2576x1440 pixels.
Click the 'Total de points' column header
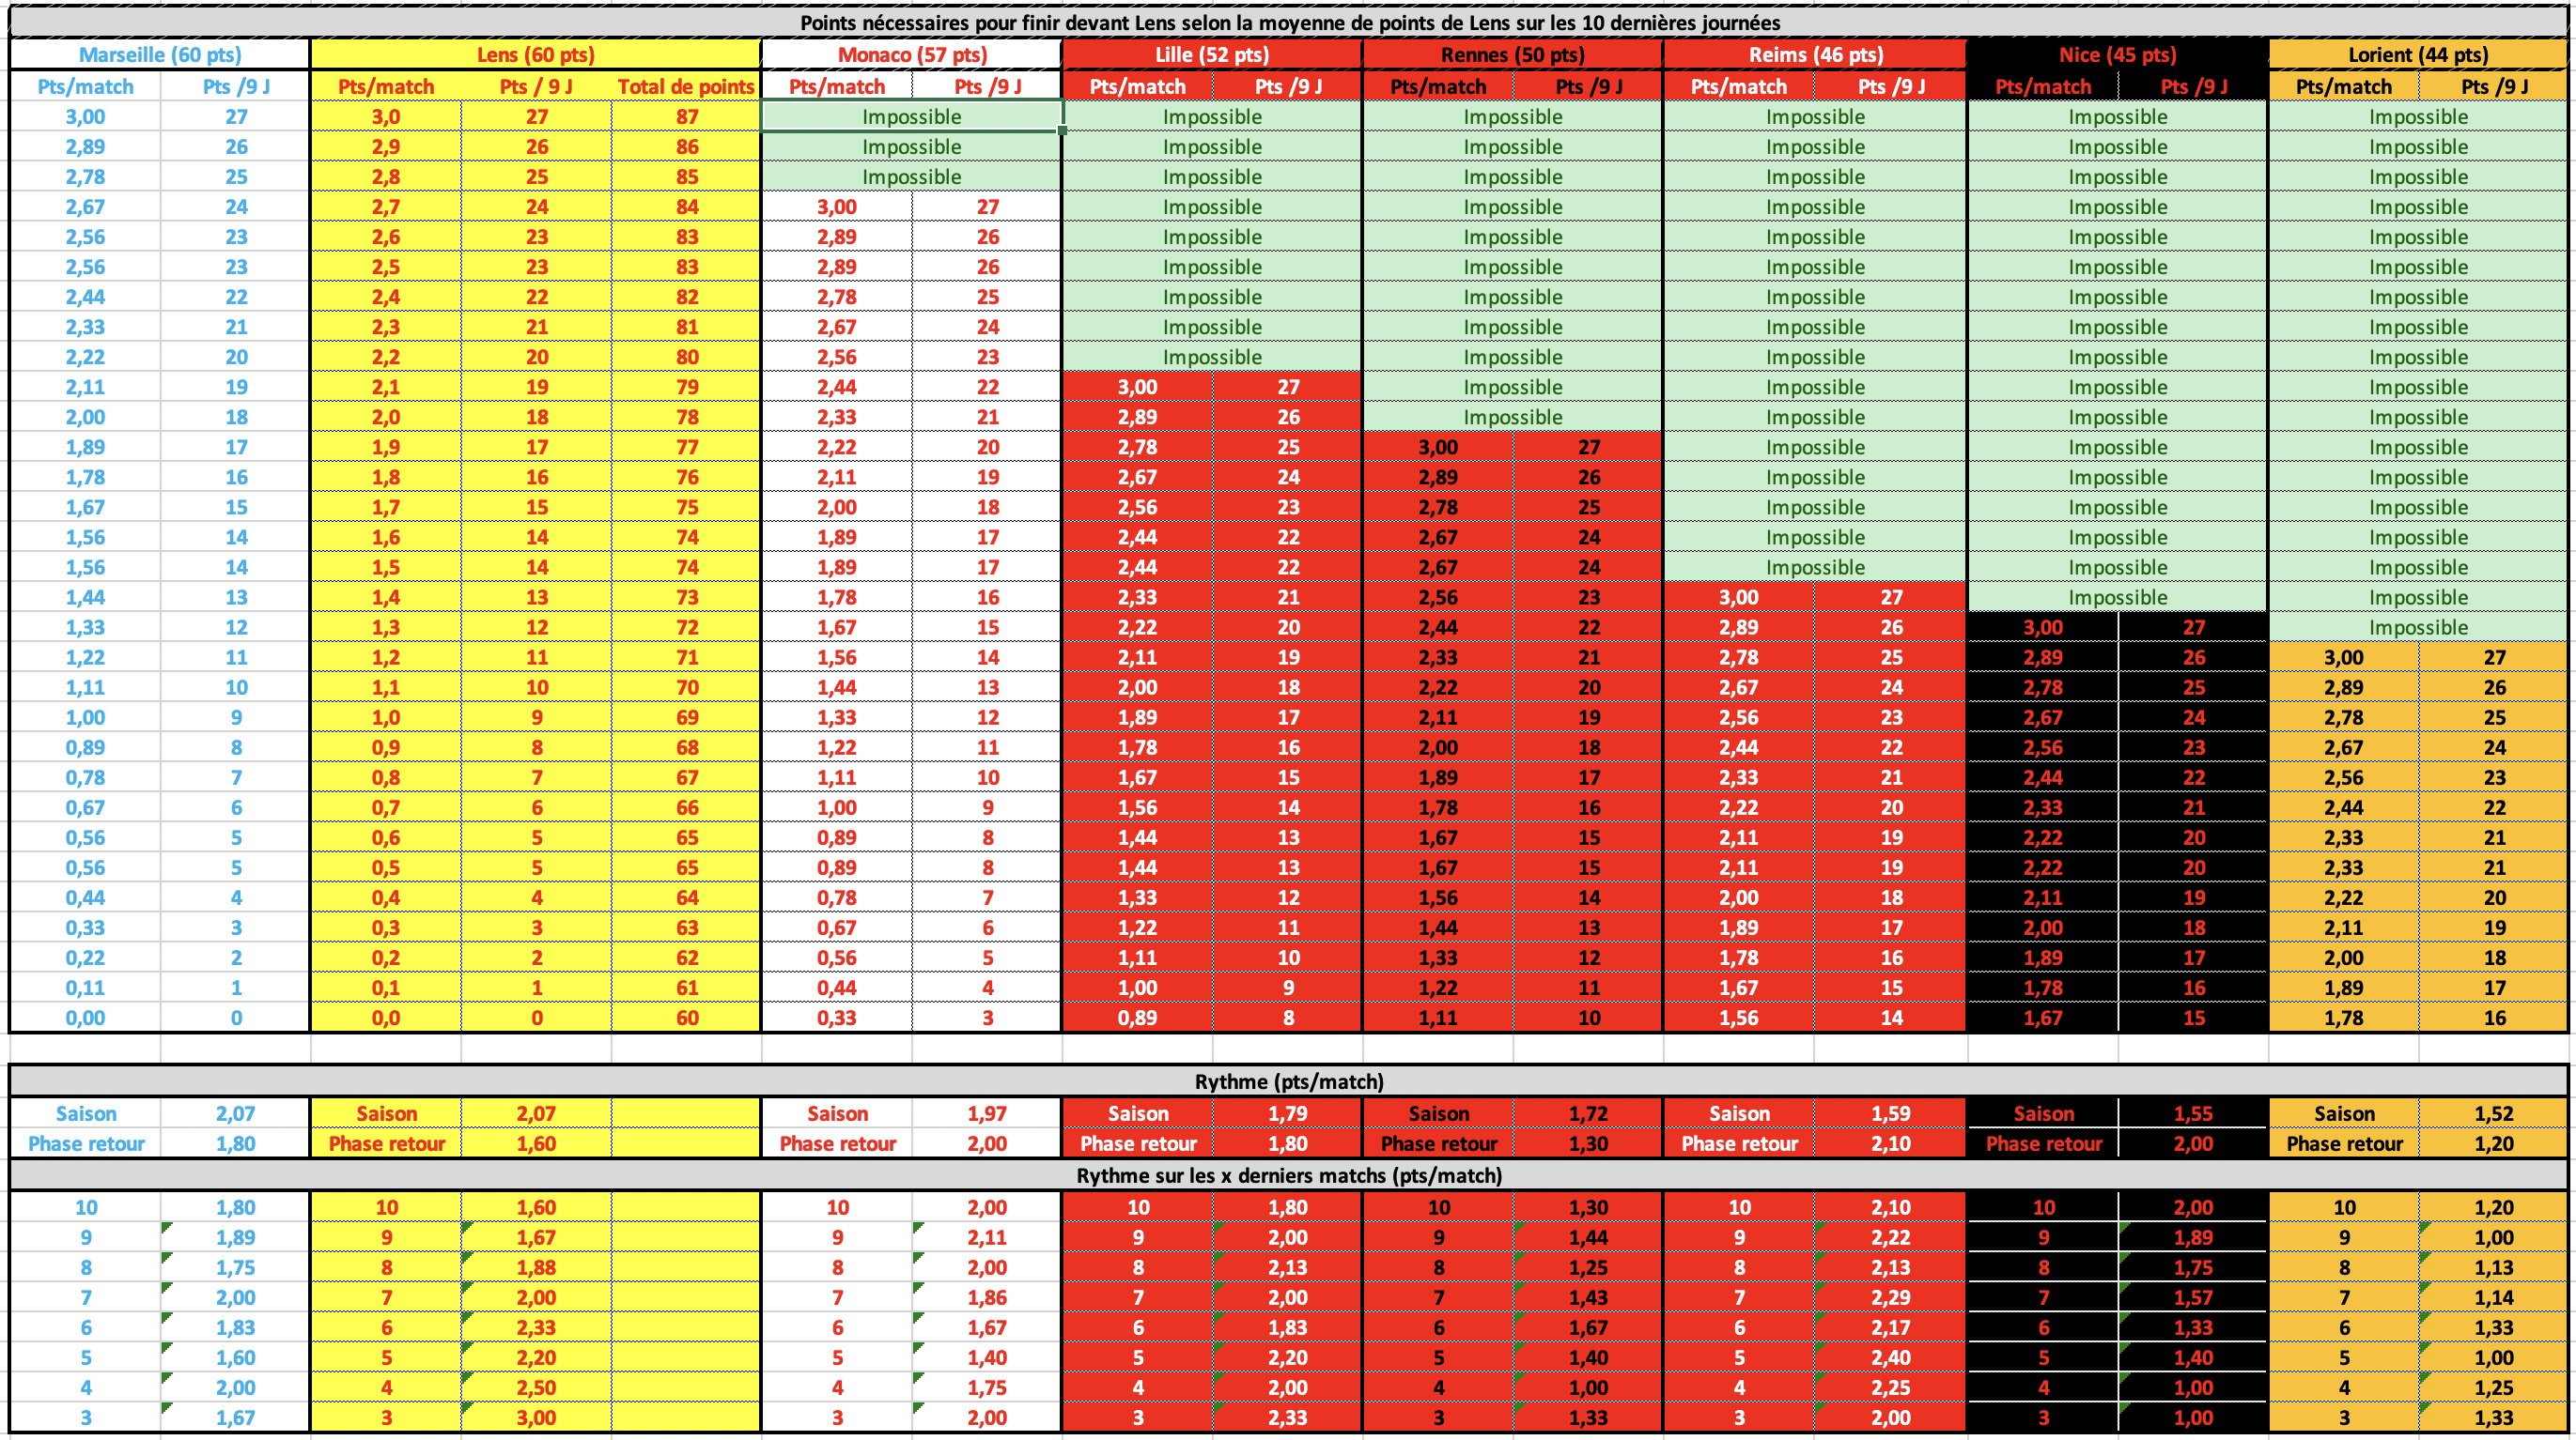point(686,87)
